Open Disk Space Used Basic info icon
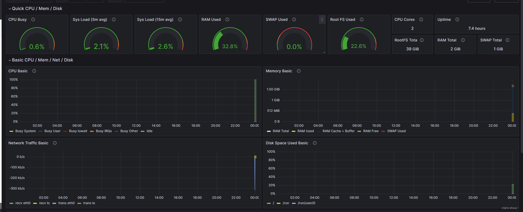This screenshot has height=212, width=523. tap(315, 143)
